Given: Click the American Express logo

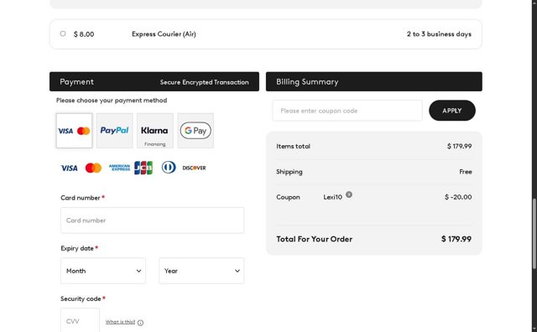Looking at the screenshot, I should click(119, 168).
